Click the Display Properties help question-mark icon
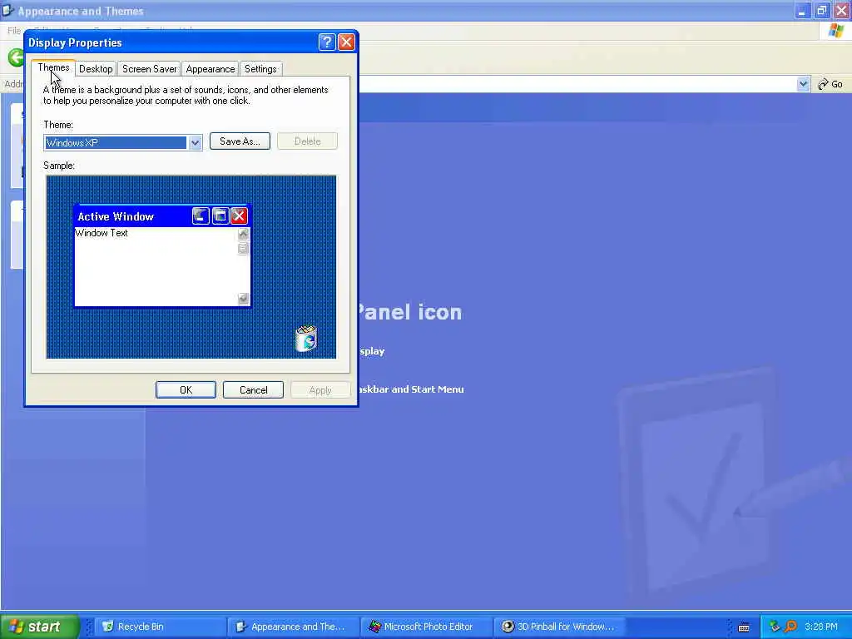This screenshot has width=852, height=639. [326, 42]
